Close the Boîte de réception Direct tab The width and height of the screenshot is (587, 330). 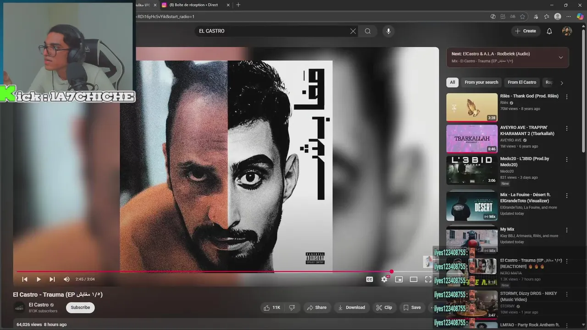click(227, 5)
